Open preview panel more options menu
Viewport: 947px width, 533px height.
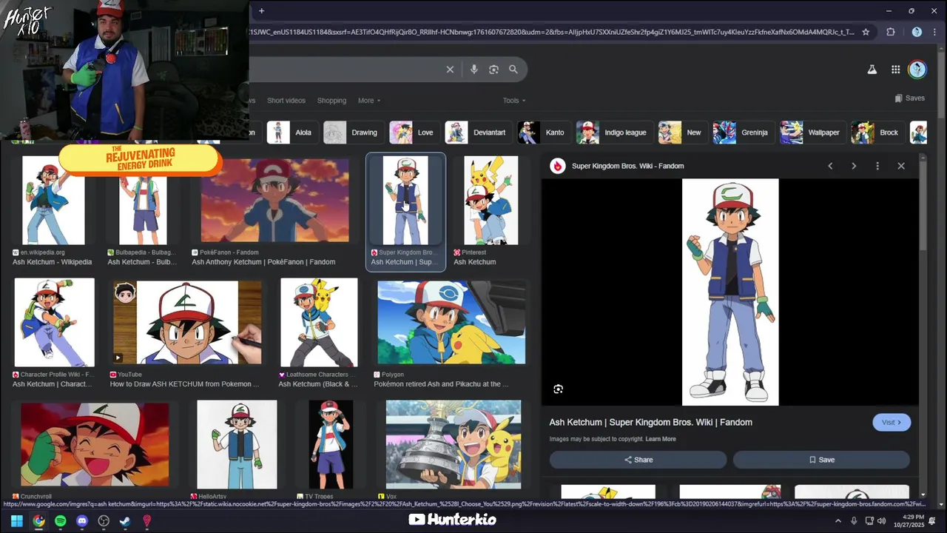(877, 166)
